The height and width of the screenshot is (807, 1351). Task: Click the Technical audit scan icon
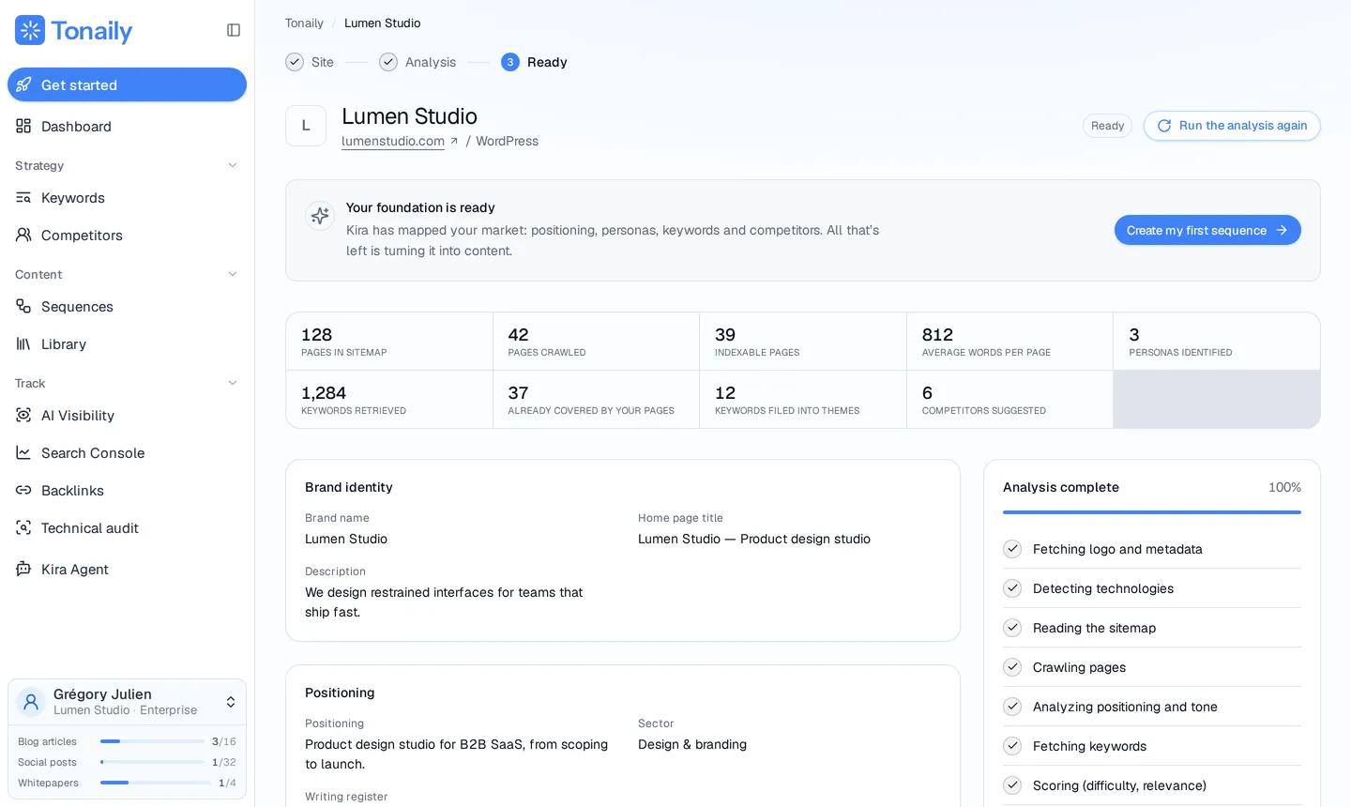[23, 528]
